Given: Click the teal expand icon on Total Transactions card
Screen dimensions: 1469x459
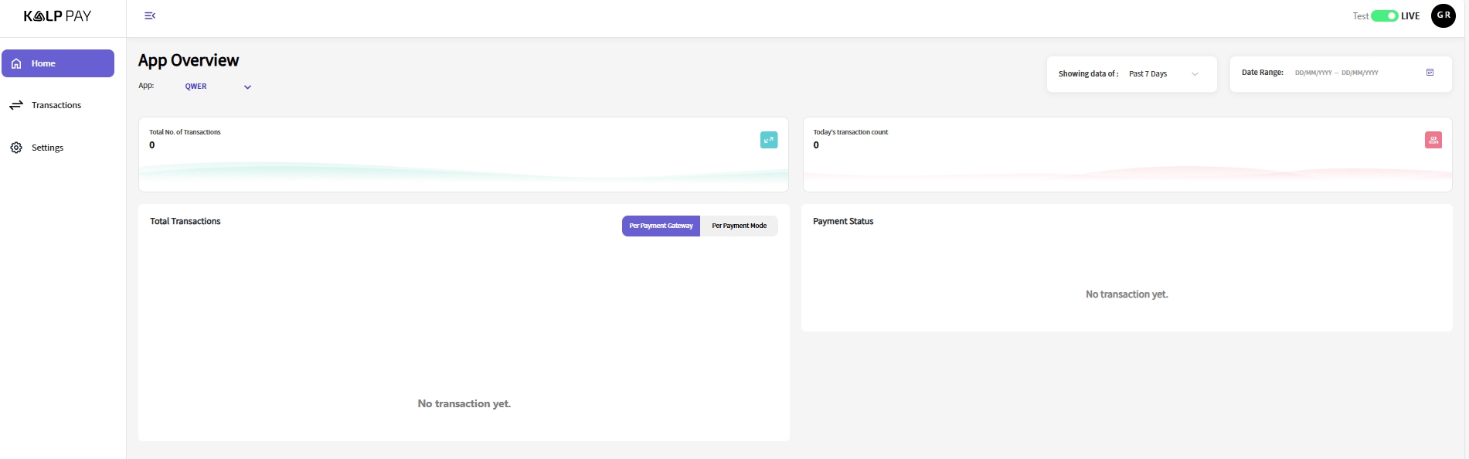Looking at the screenshot, I should (x=768, y=140).
